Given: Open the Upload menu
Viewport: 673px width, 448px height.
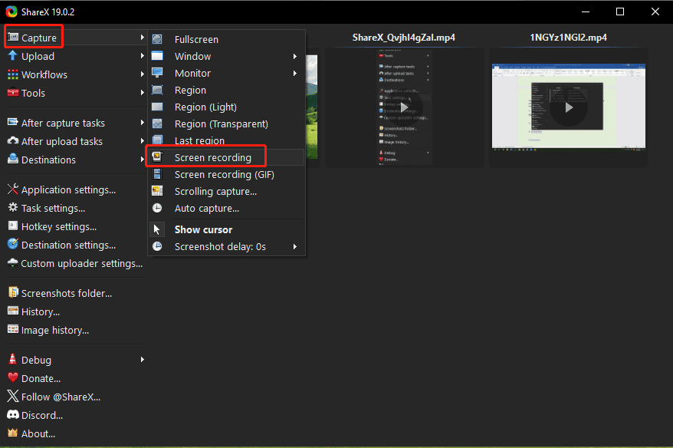Looking at the screenshot, I should click(34, 56).
